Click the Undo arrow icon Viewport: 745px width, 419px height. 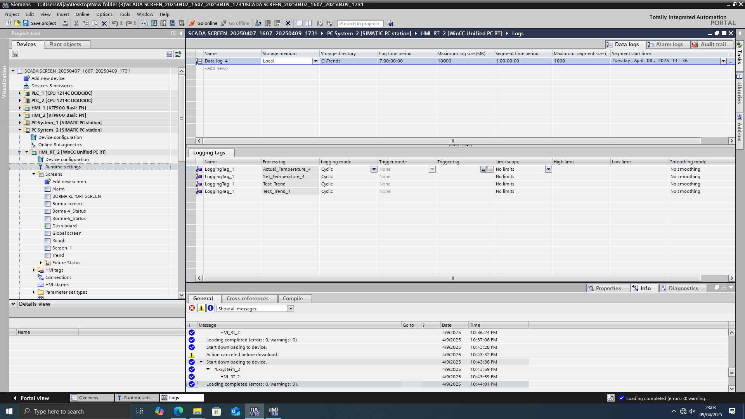(x=114, y=23)
